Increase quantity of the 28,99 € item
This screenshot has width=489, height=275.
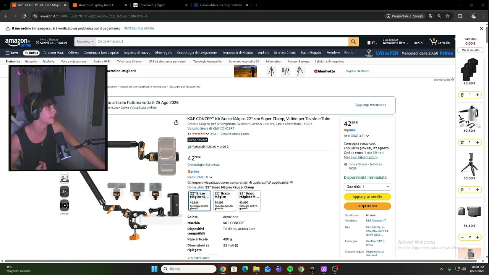477,95
